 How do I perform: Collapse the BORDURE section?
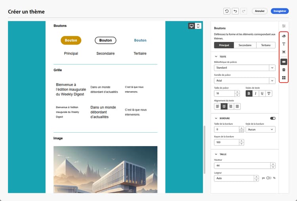point(216,118)
